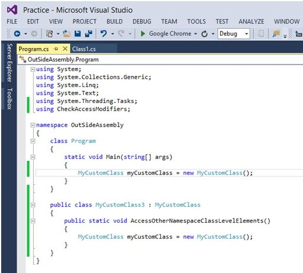Viewport: 303px width, 273px height.
Task: Open the PROJECT menu
Action: (x=85, y=21)
